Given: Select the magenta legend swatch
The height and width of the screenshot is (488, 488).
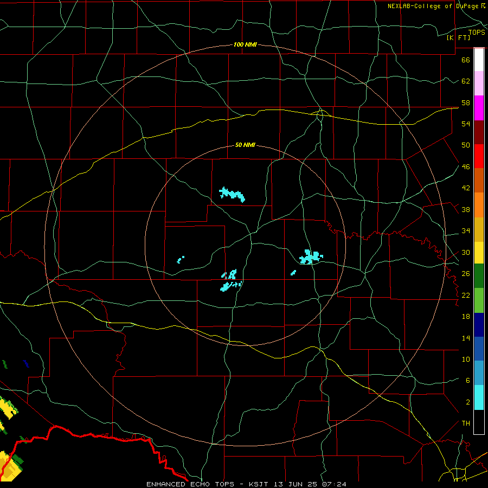Looking at the screenshot, I should tap(479, 108).
